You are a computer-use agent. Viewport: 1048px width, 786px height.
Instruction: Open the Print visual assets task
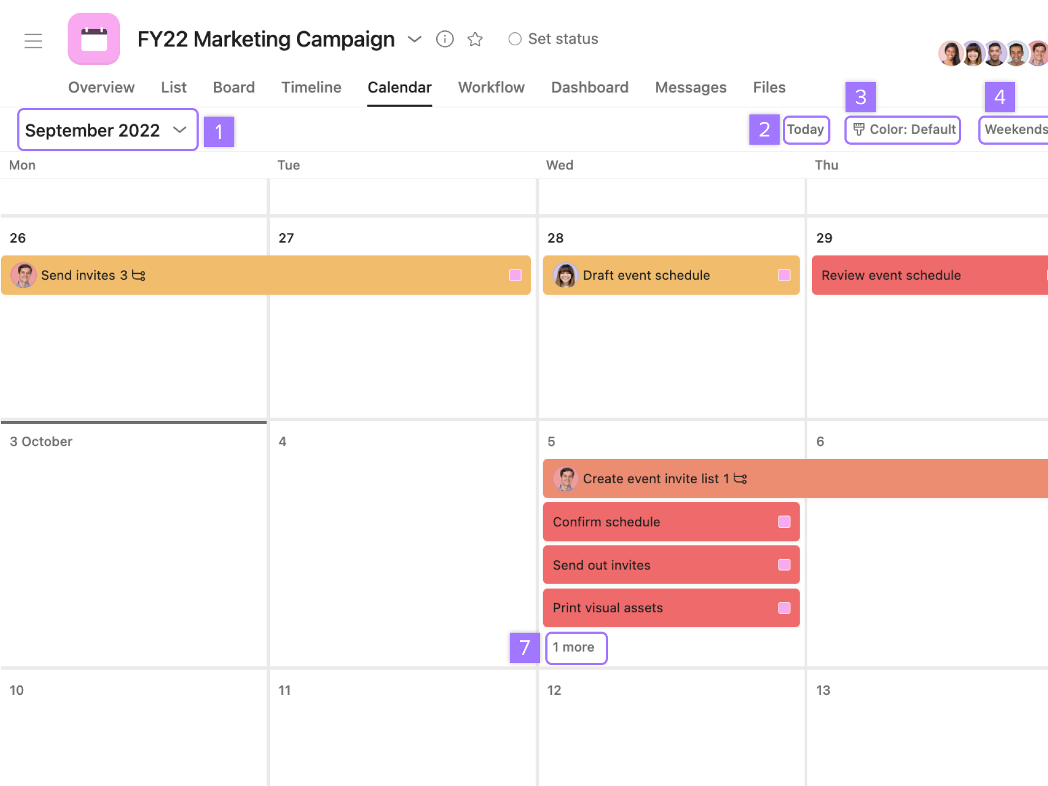pos(671,608)
